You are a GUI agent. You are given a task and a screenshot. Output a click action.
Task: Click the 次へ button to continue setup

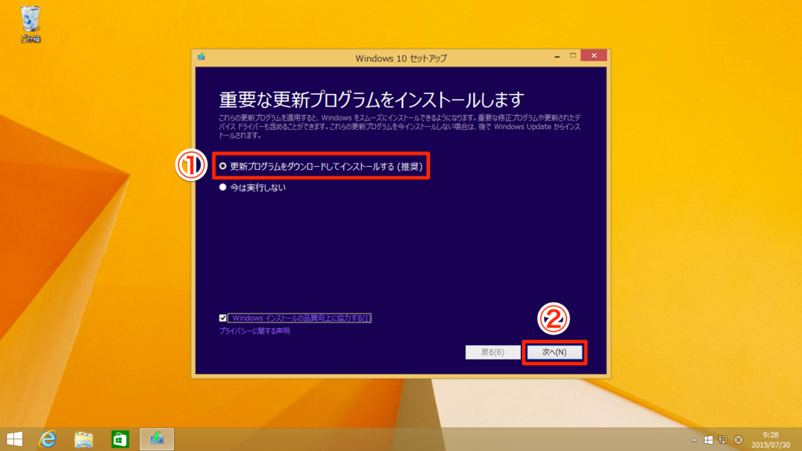coord(555,352)
